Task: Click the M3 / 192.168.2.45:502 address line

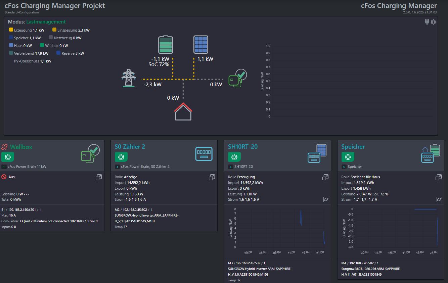Action: (247, 263)
